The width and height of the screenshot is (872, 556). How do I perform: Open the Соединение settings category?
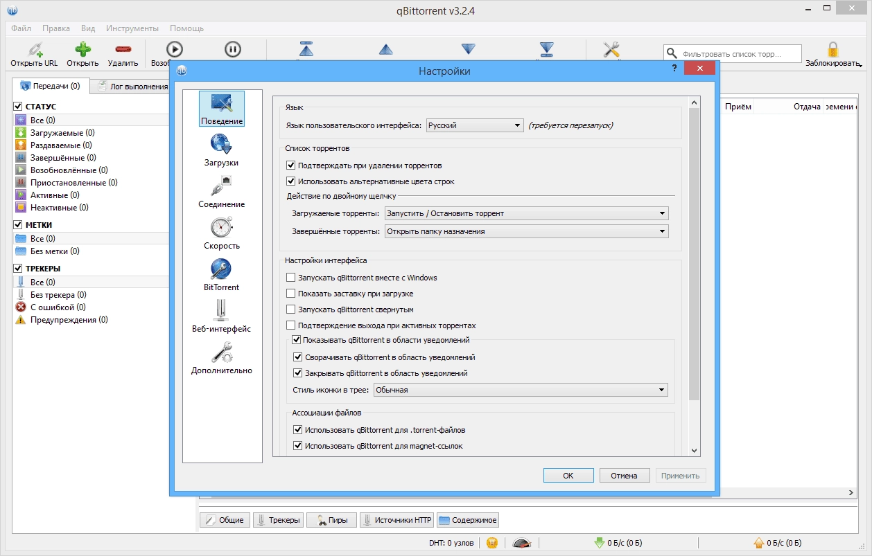[x=222, y=192]
